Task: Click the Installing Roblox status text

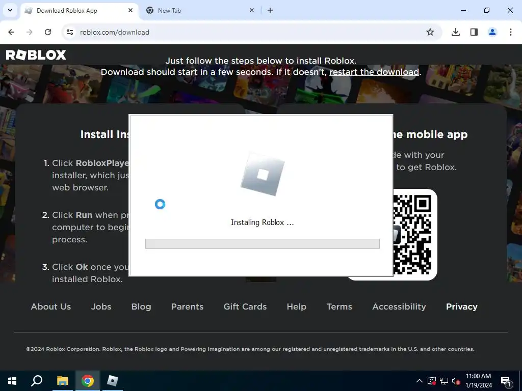Action: [263, 222]
